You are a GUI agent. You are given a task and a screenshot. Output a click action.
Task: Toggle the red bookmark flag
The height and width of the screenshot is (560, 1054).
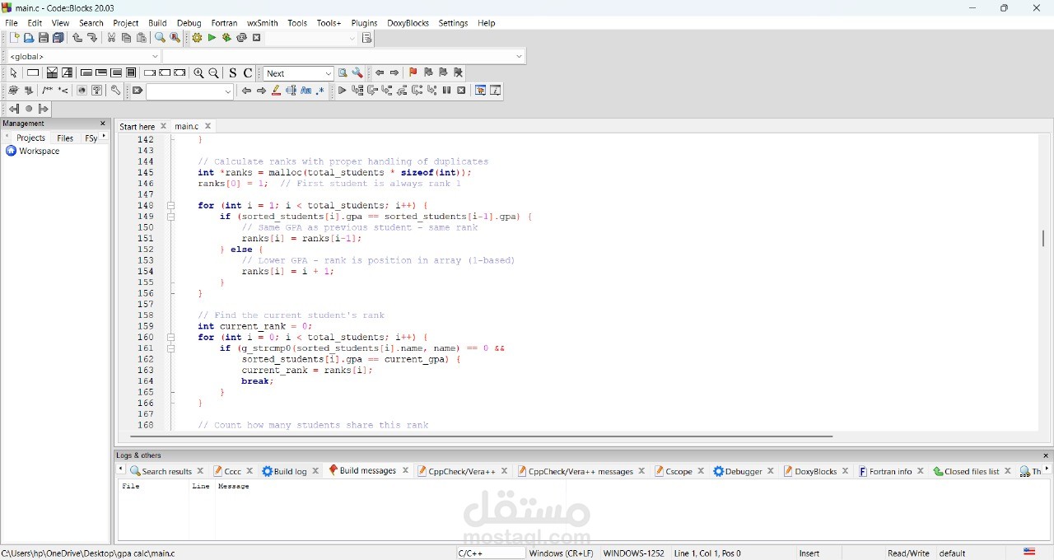tap(413, 73)
